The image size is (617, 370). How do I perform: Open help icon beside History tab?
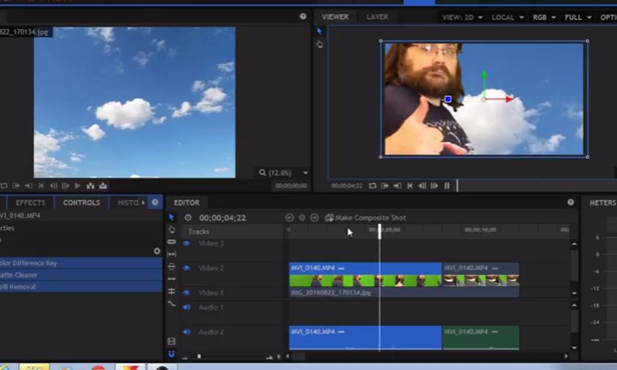(x=155, y=202)
